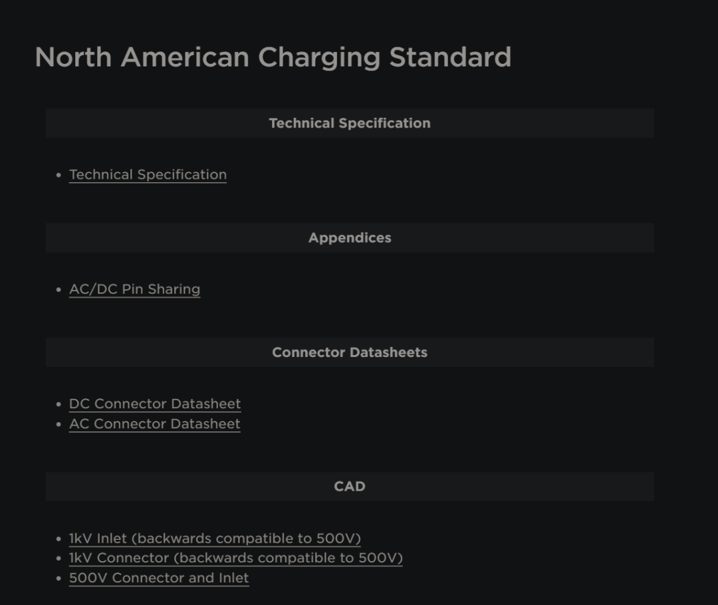Click the bullet beside the Technical Specification link
This screenshot has width=718, height=605.
tap(59, 176)
